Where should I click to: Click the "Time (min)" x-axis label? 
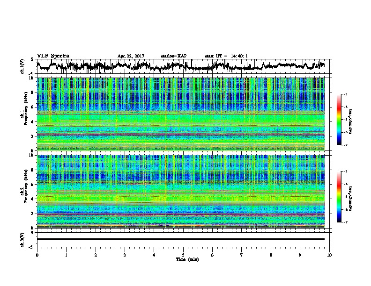(187, 259)
